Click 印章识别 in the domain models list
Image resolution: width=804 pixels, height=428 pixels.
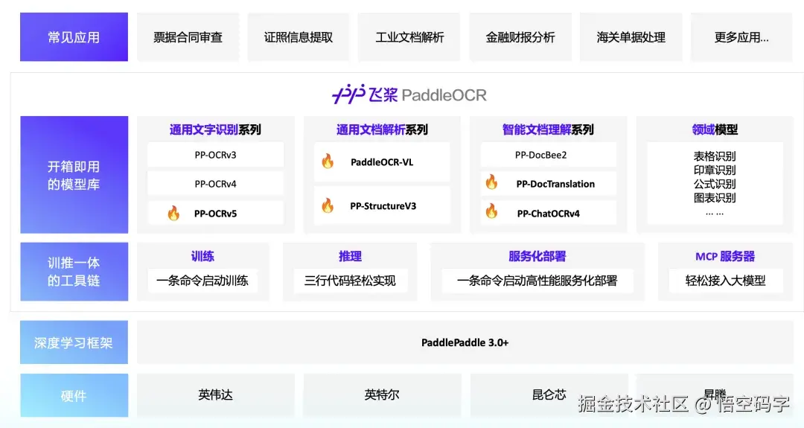[x=715, y=170]
